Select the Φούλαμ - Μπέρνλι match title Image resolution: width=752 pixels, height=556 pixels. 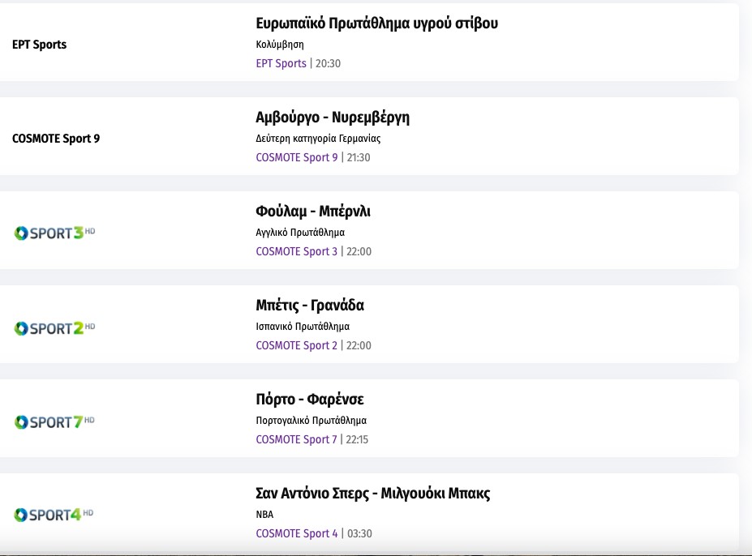[313, 212]
